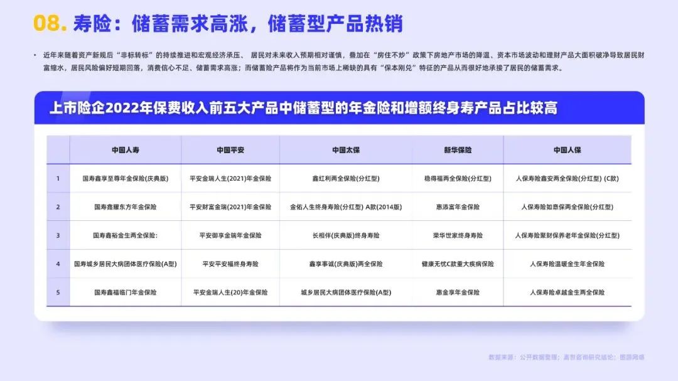This screenshot has width=678, height=381.
Task: Click the cell "国寿鑫福临门年金保险"
Action: coord(126,292)
